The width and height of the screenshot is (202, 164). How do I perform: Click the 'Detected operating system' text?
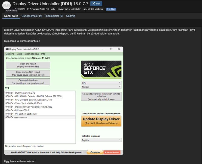point(28,58)
